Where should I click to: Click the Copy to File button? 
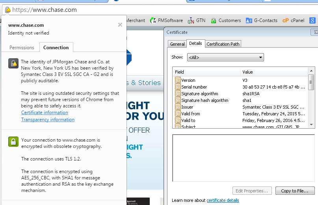point(295,191)
